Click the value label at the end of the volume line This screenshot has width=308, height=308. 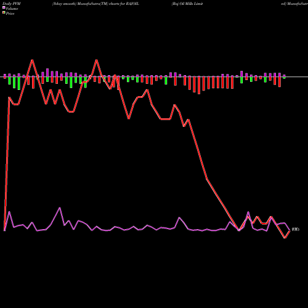pyautogui.click(x=296, y=229)
